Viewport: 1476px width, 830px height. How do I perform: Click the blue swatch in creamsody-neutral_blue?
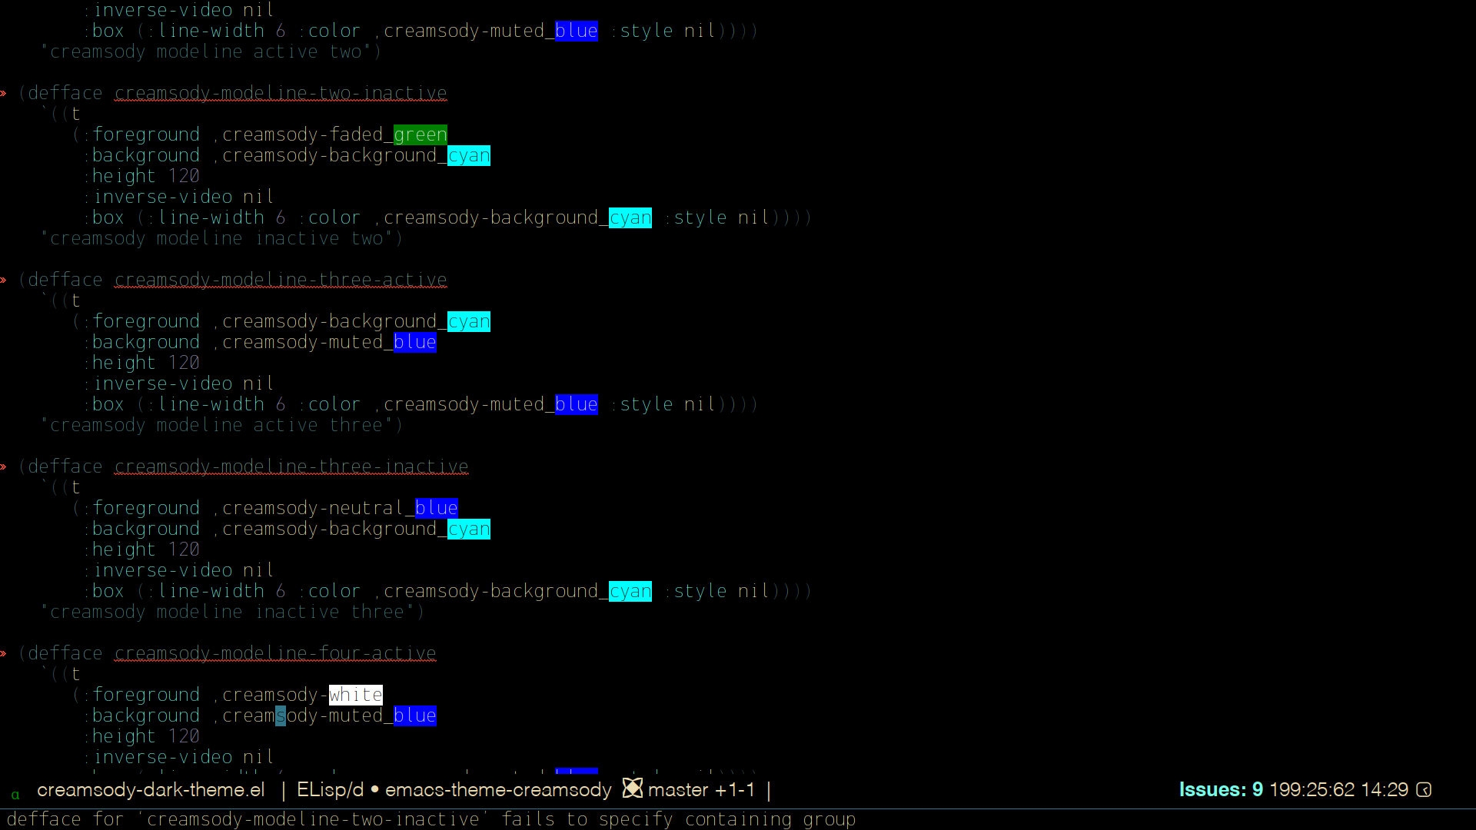[436, 509]
